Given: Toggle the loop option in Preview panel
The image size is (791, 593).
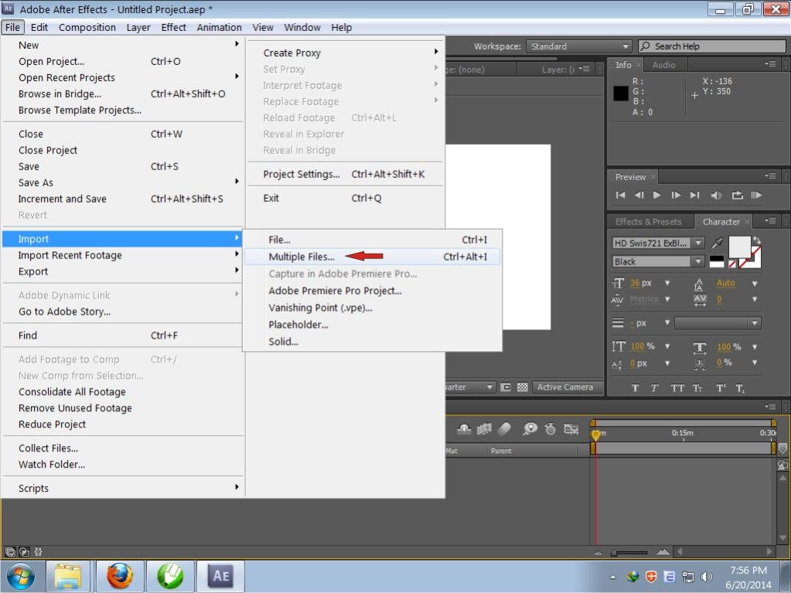Looking at the screenshot, I should pos(737,195).
